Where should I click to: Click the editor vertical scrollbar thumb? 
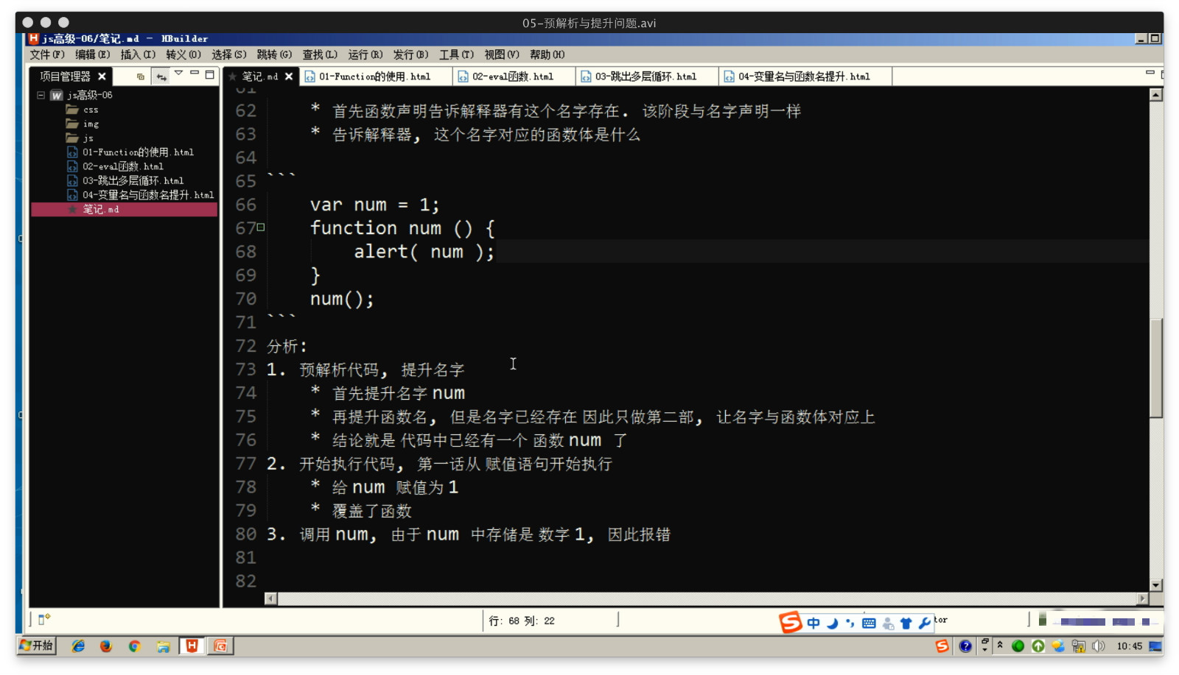pos(1156,367)
